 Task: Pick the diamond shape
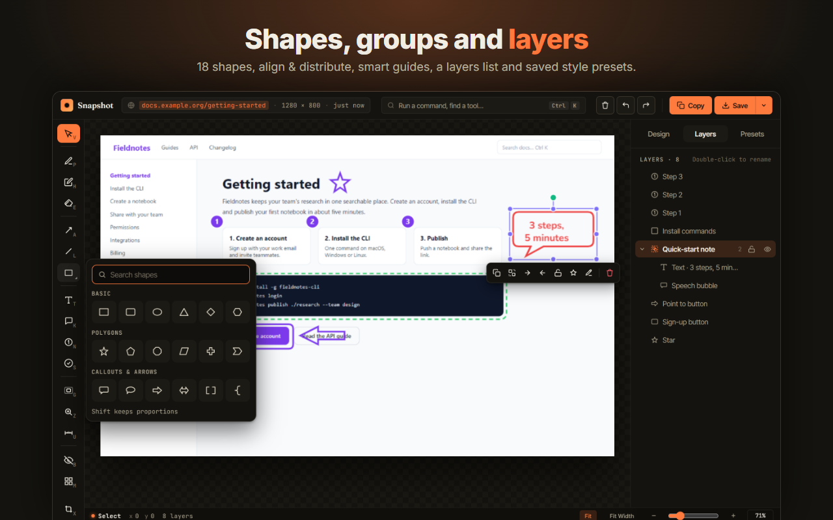[x=211, y=312]
